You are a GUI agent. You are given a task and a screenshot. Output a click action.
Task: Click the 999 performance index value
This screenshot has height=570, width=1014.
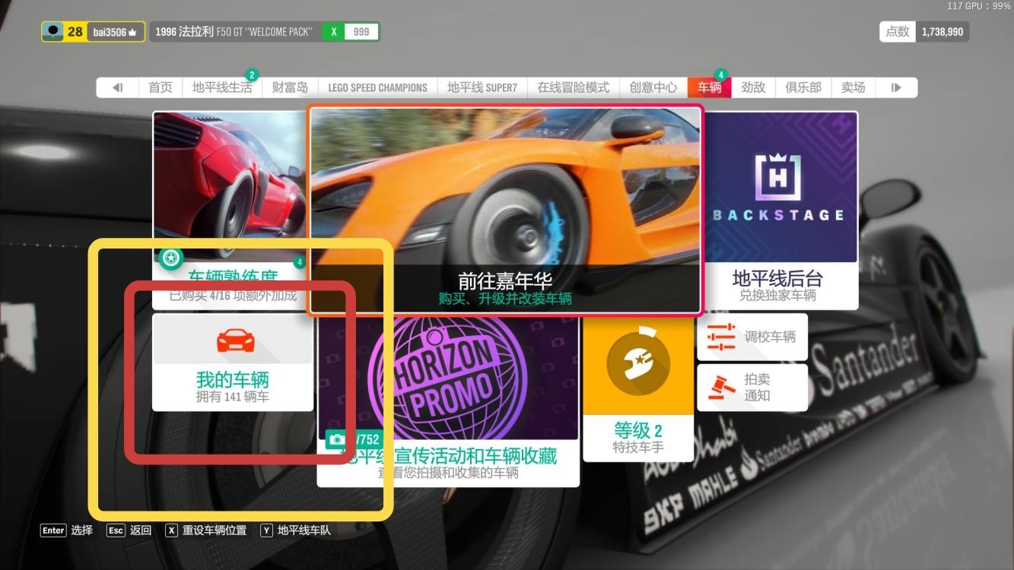click(361, 32)
